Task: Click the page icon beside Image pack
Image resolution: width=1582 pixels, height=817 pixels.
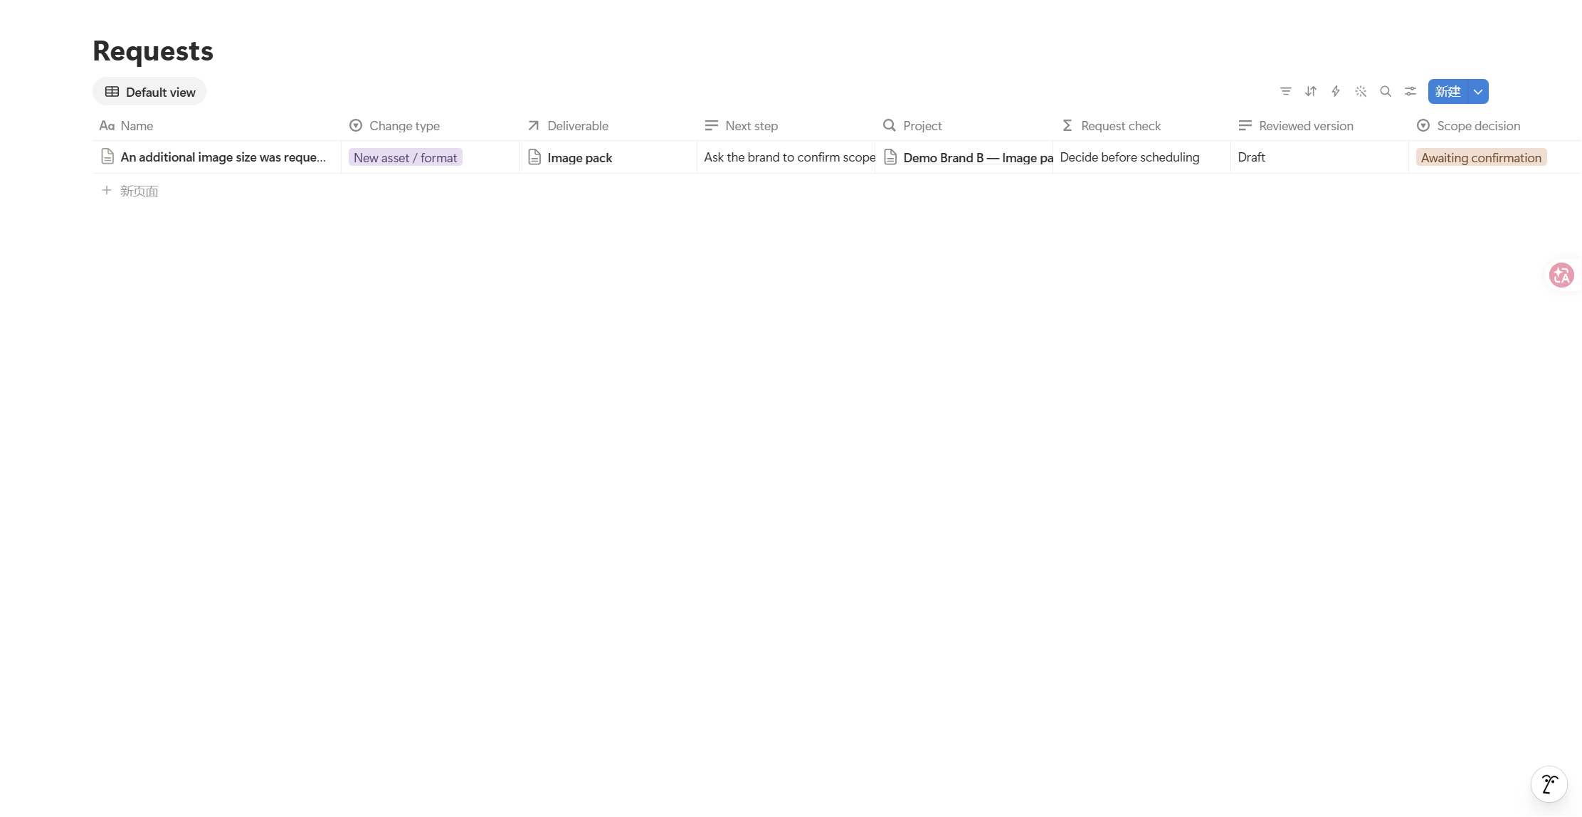Action: click(x=534, y=157)
